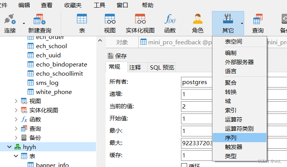Image resolution: width=287 pixels, height=167 pixels.
Task: Open the 查询 toolbar button
Action: [x=258, y=23]
